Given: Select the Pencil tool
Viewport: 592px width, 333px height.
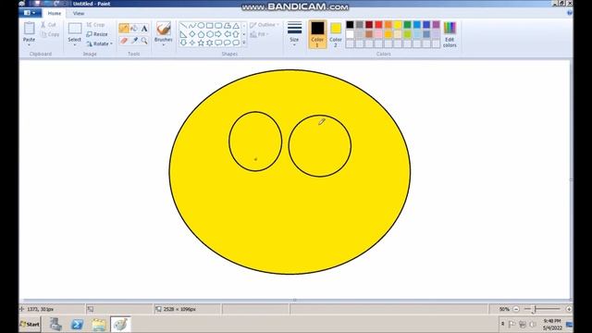Looking at the screenshot, I should 124,28.
